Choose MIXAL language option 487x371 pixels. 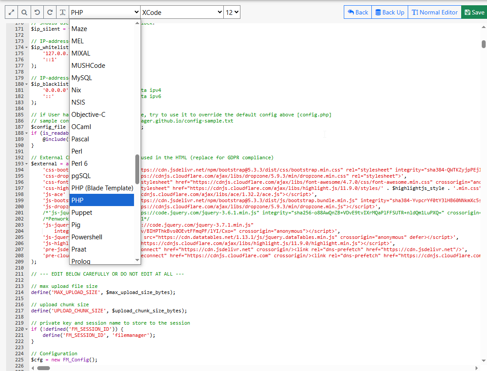(102, 53)
